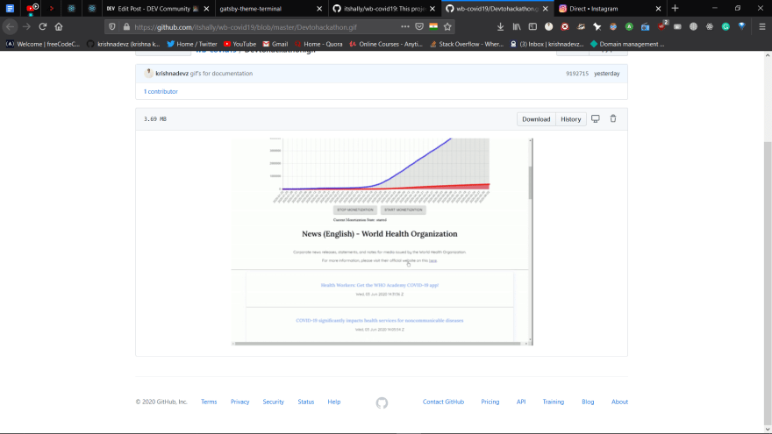772x434 pixels.
Task: Open page actions three-dots menu
Action: coord(404,26)
